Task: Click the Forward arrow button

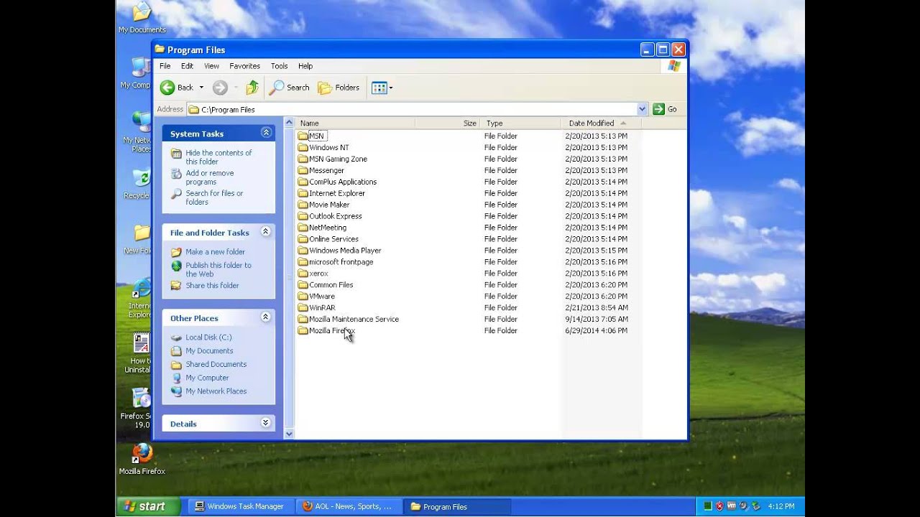Action: 220,88
